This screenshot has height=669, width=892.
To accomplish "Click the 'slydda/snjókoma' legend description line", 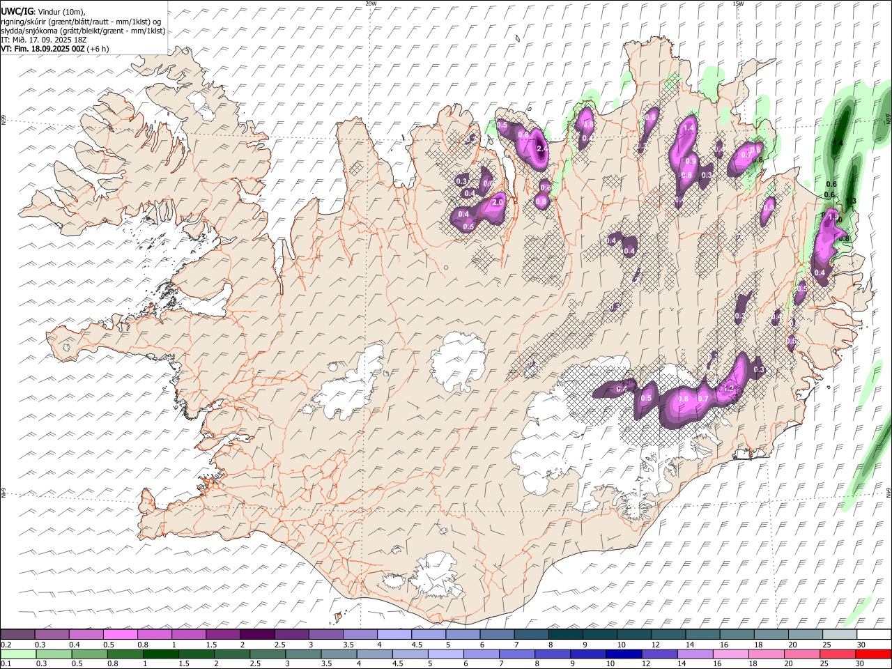I will pos(83,31).
